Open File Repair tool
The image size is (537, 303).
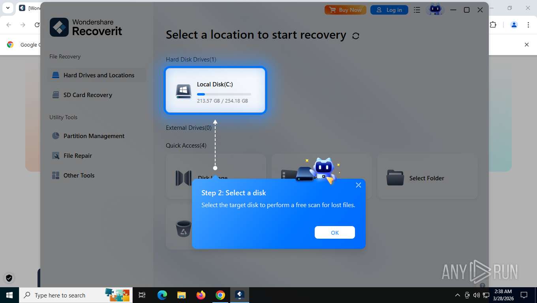coord(97,155)
